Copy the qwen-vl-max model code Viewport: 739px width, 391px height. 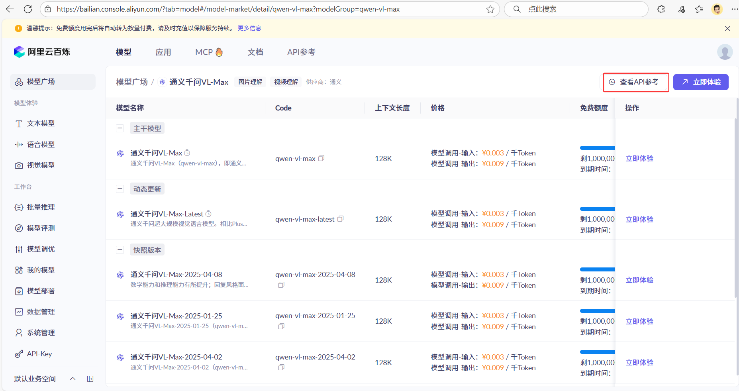tap(321, 158)
